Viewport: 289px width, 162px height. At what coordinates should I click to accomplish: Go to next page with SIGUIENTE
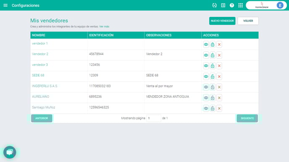point(247,118)
